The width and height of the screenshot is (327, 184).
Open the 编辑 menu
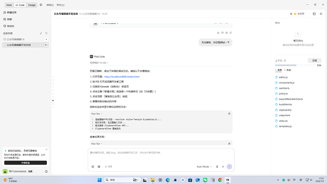click(50, 5)
